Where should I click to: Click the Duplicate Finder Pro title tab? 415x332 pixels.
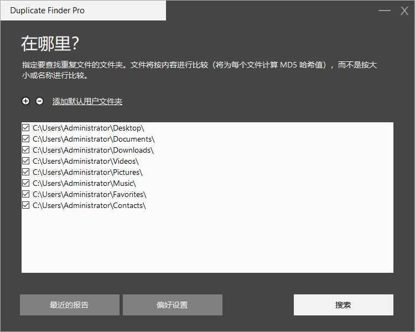pos(83,11)
